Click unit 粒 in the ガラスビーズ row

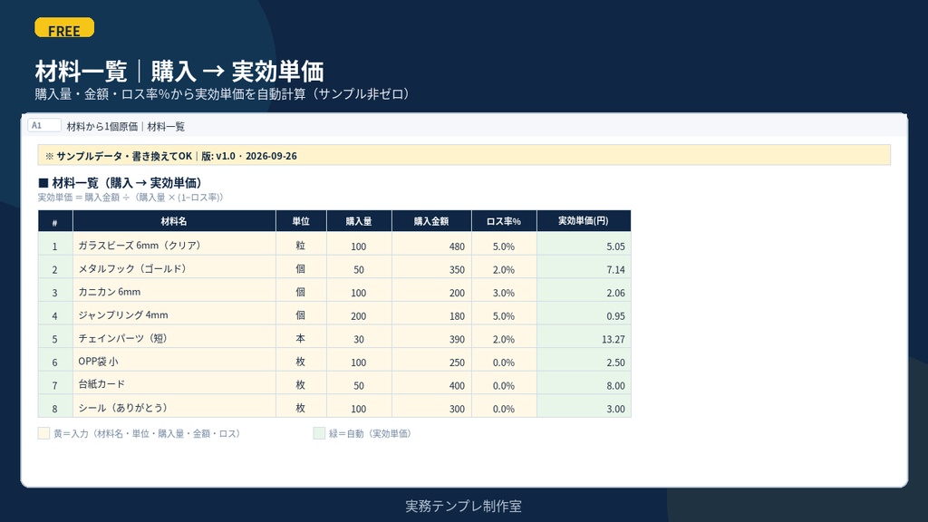pyautogui.click(x=301, y=245)
